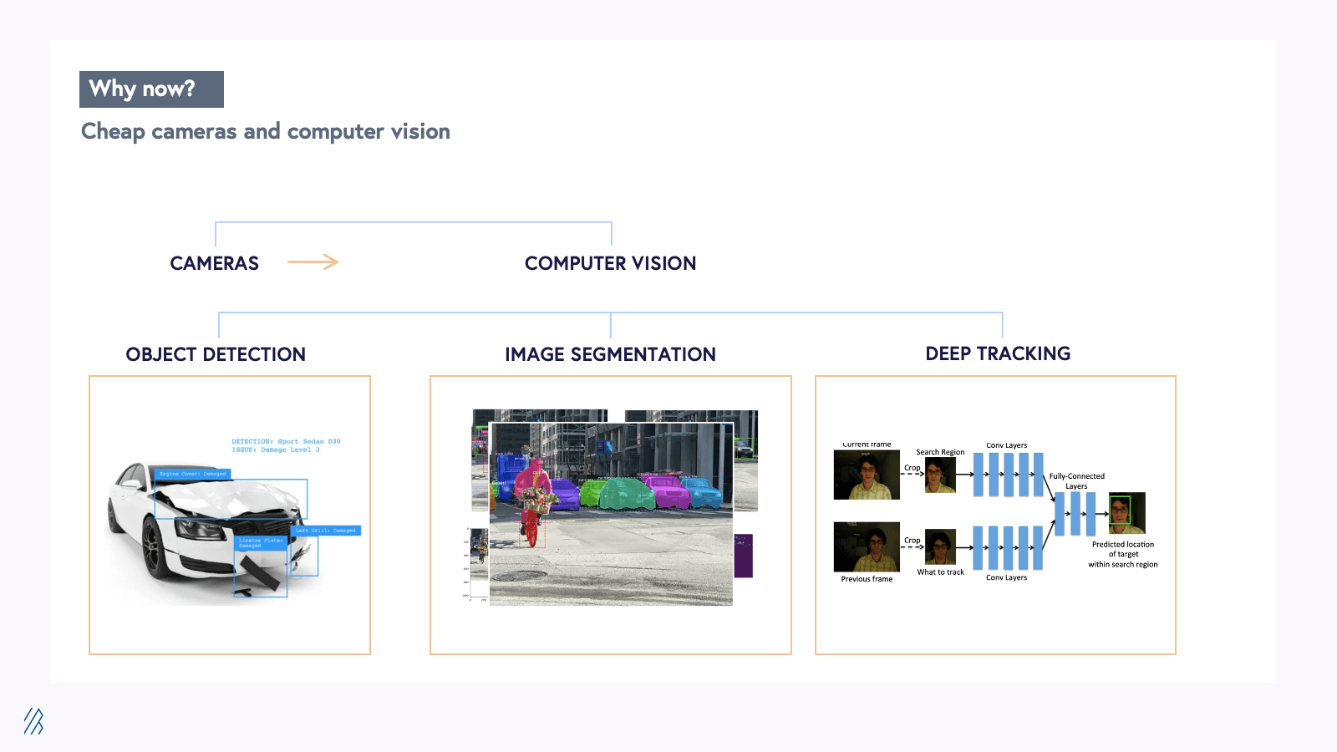Click the upper Conv Layers blue bars
1337x752 pixels.
(x=1008, y=475)
